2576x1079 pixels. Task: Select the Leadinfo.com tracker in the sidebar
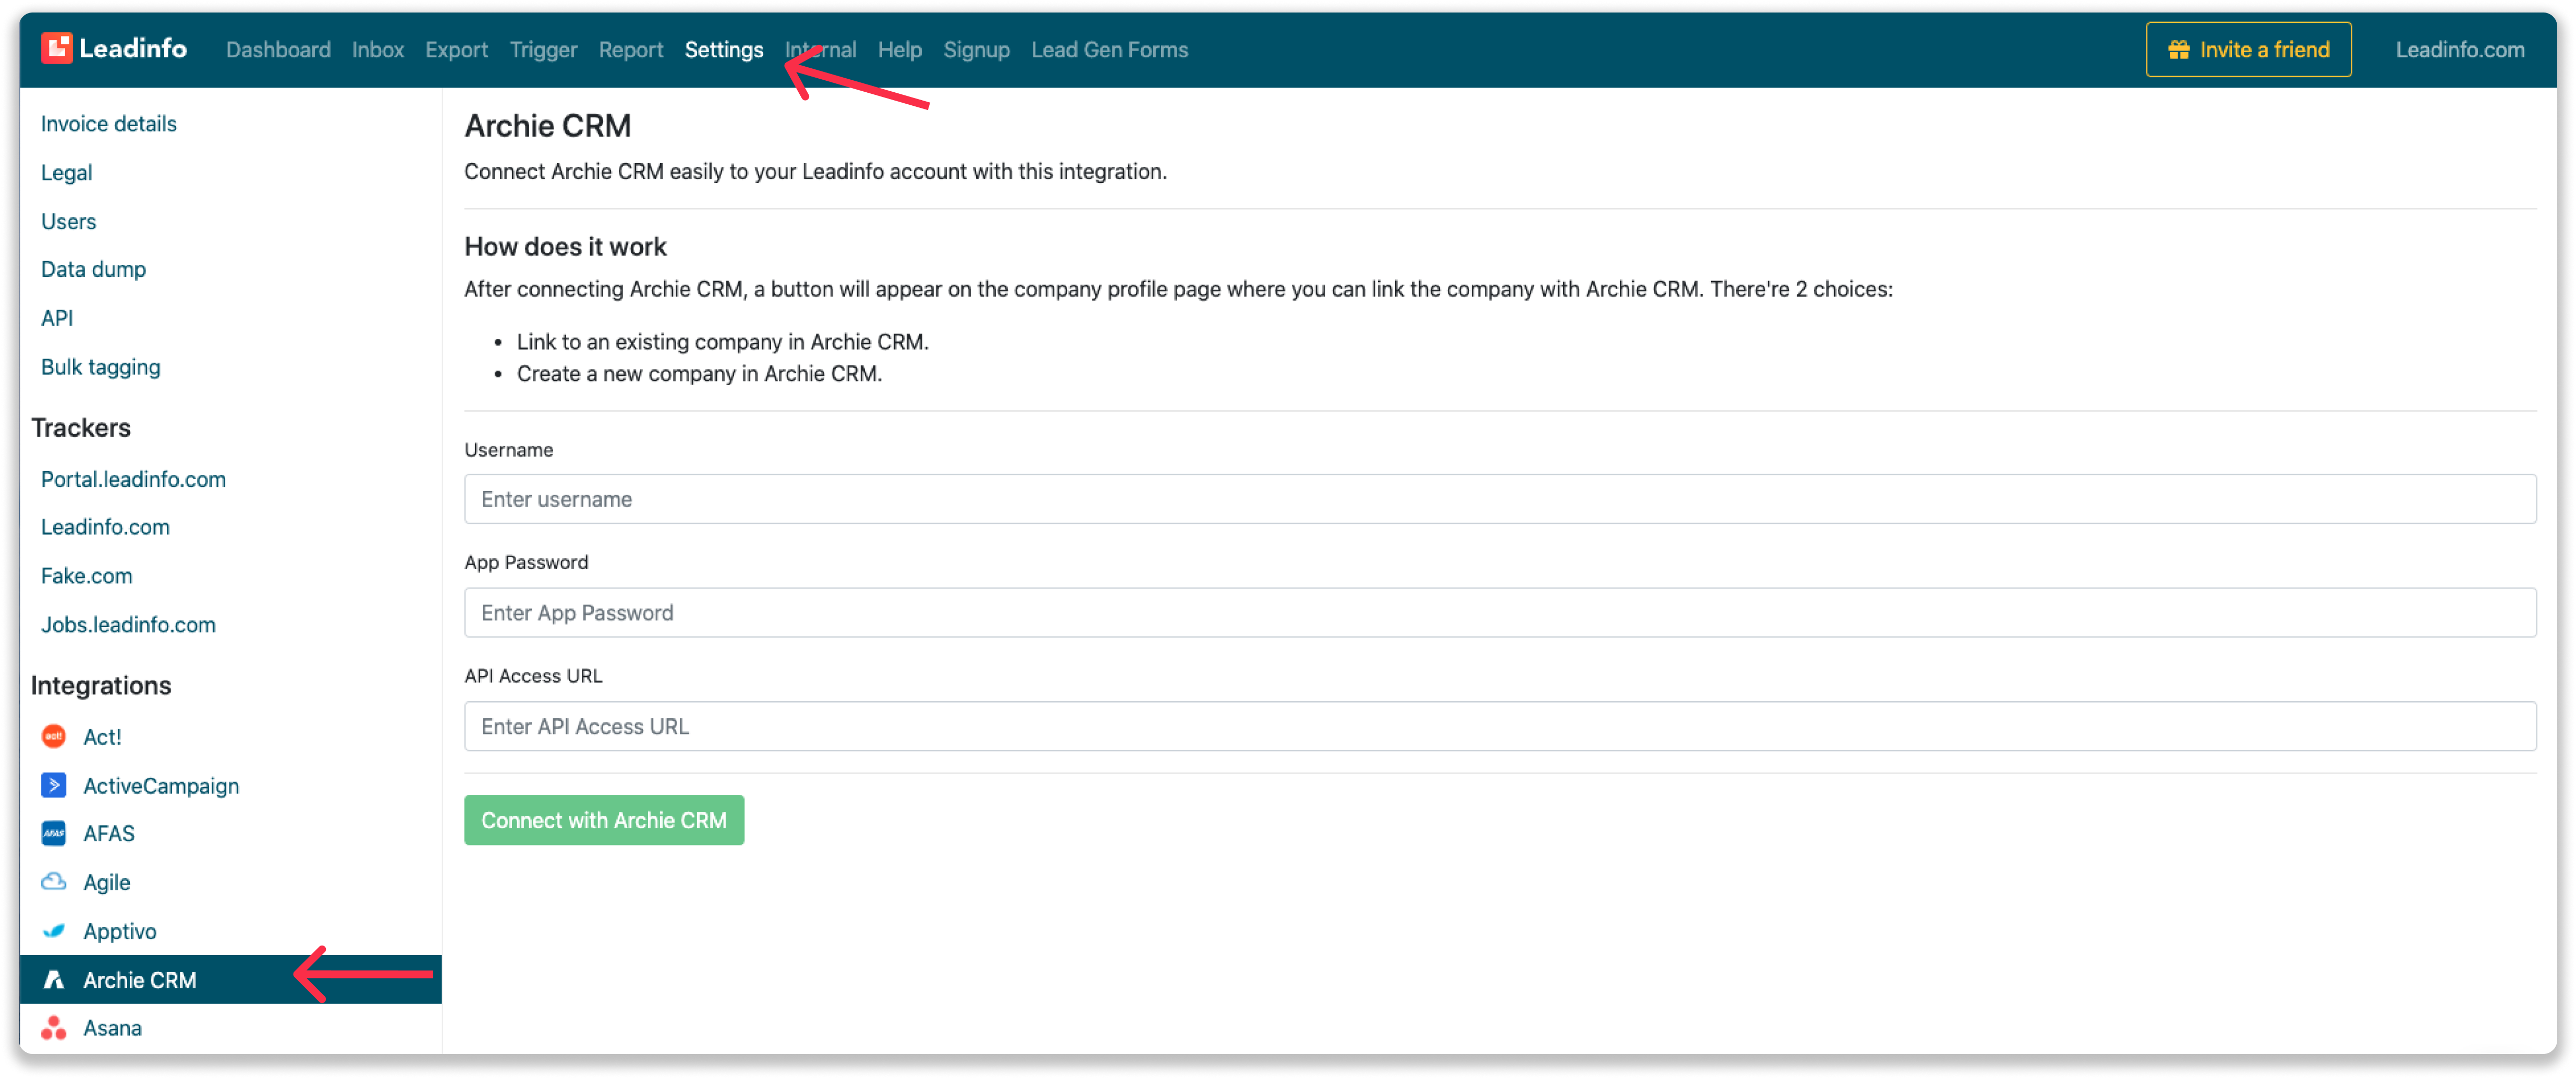(x=105, y=527)
